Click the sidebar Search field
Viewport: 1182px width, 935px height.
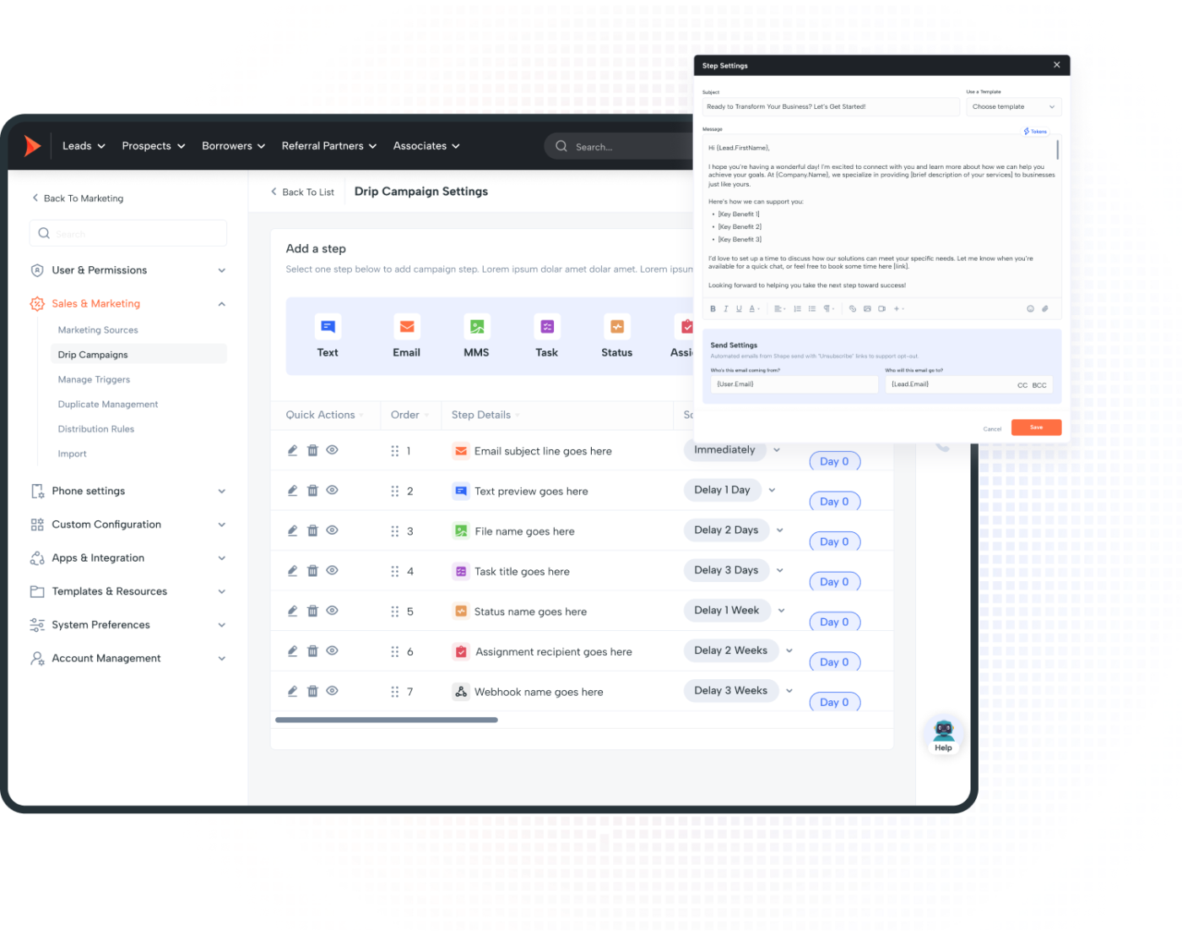(128, 233)
